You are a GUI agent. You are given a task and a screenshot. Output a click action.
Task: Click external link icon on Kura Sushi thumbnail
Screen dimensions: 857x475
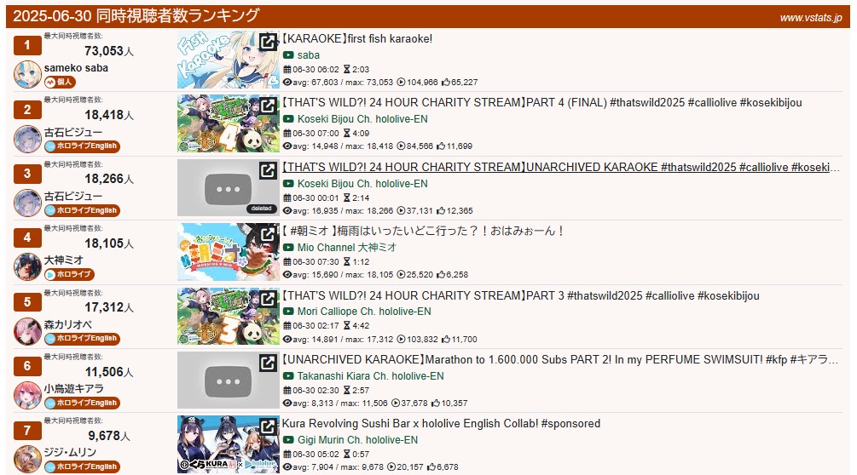pyautogui.click(x=268, y=426)
